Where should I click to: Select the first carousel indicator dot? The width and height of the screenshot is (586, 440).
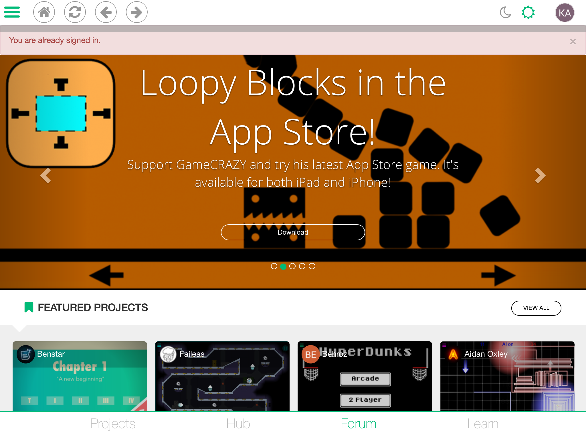click(x=274, y=266)
